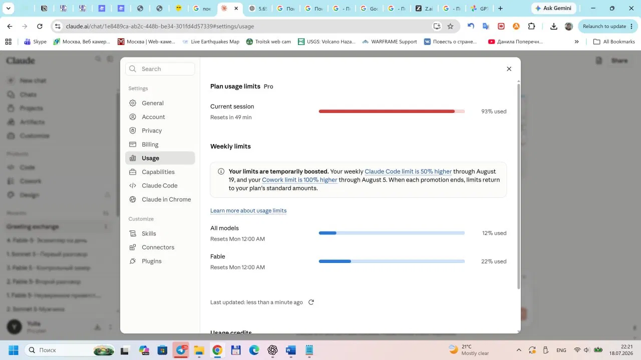Click the taskbar search box
This screenshot has width=641, height=360.
coord(71,350)
